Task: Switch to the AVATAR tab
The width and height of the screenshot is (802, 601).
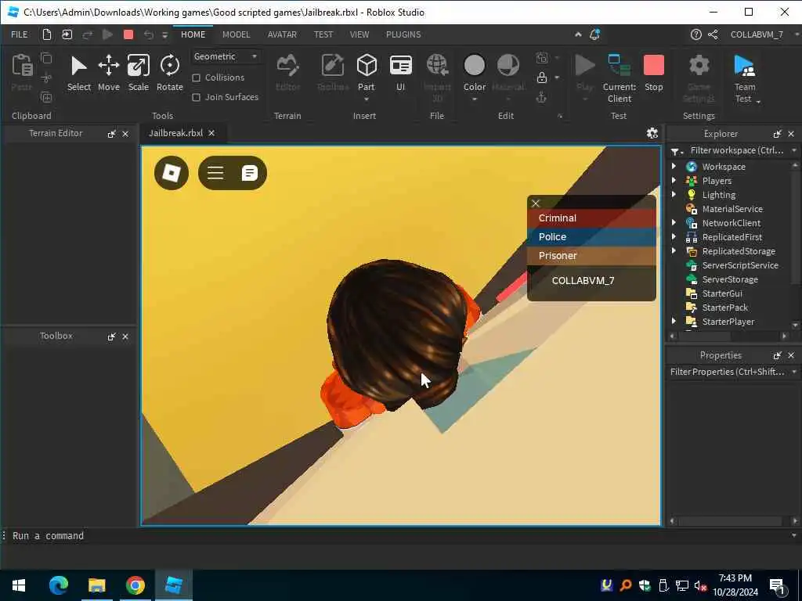Action: tap(282, 34)
